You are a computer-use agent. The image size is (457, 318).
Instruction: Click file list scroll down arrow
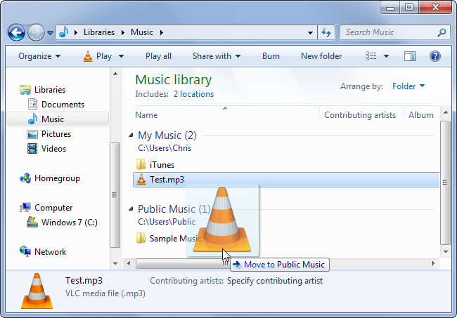tap(445, 252)
